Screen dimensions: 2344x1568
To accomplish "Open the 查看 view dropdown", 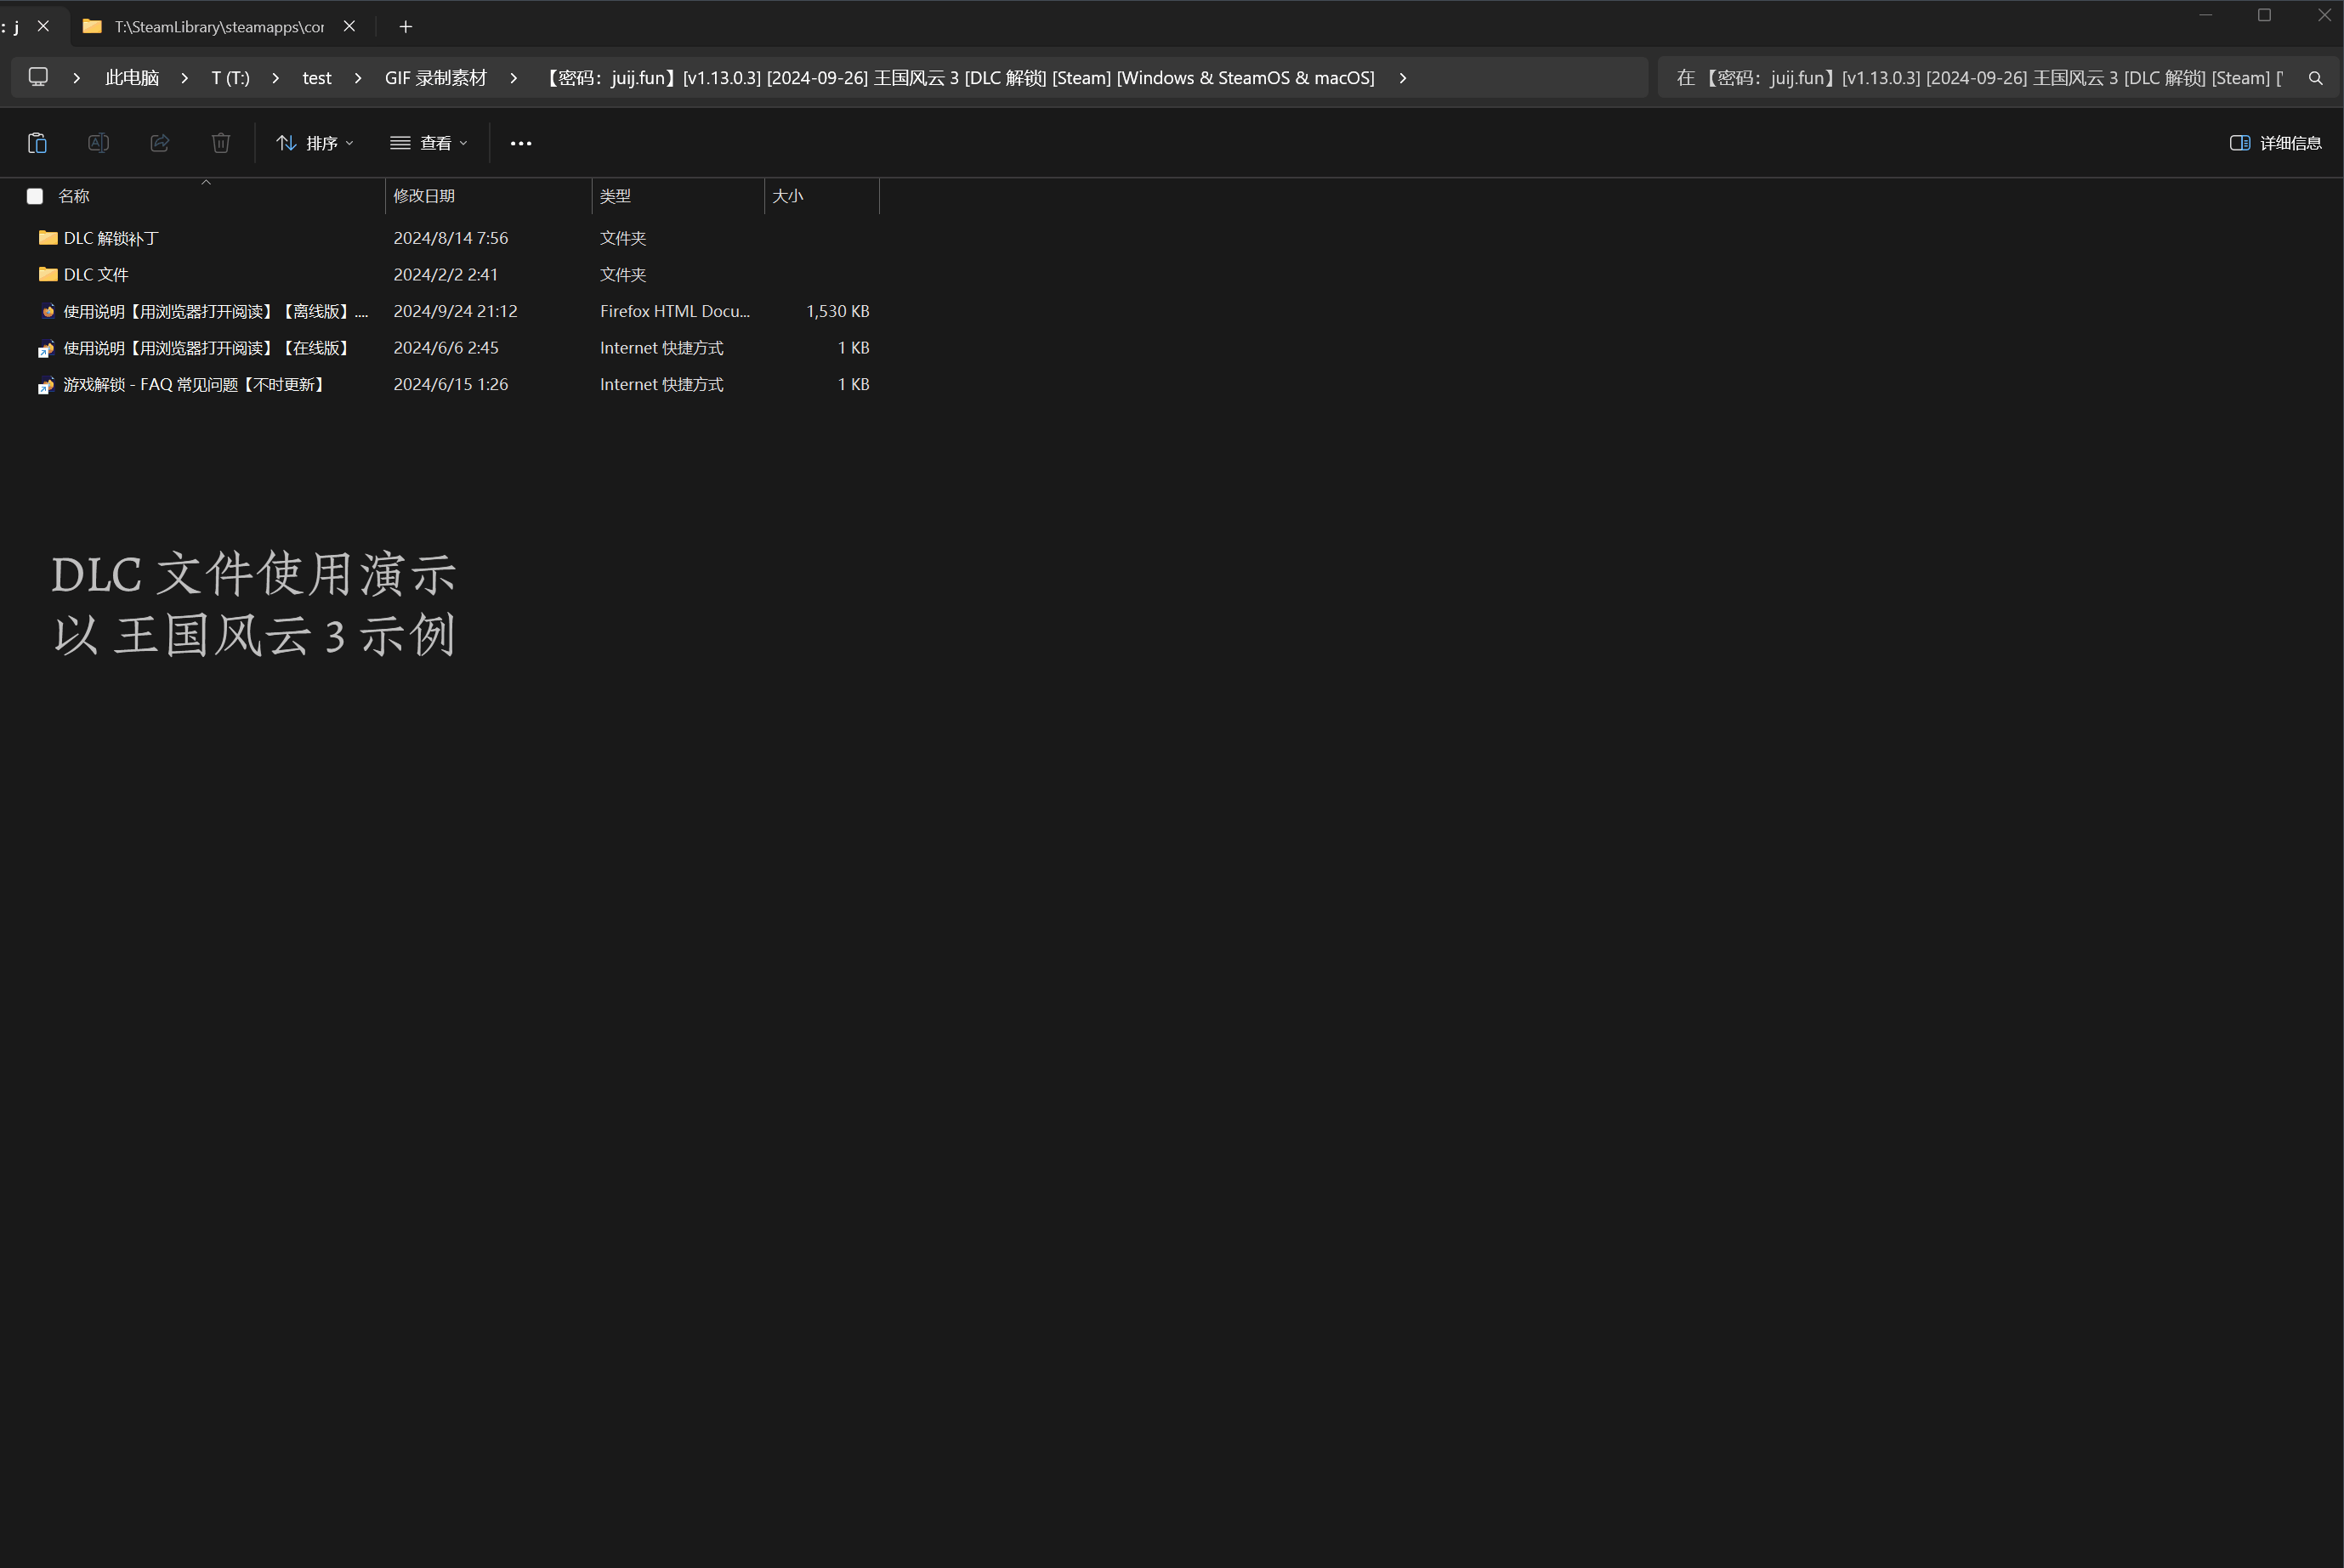I will pos(429,143).
